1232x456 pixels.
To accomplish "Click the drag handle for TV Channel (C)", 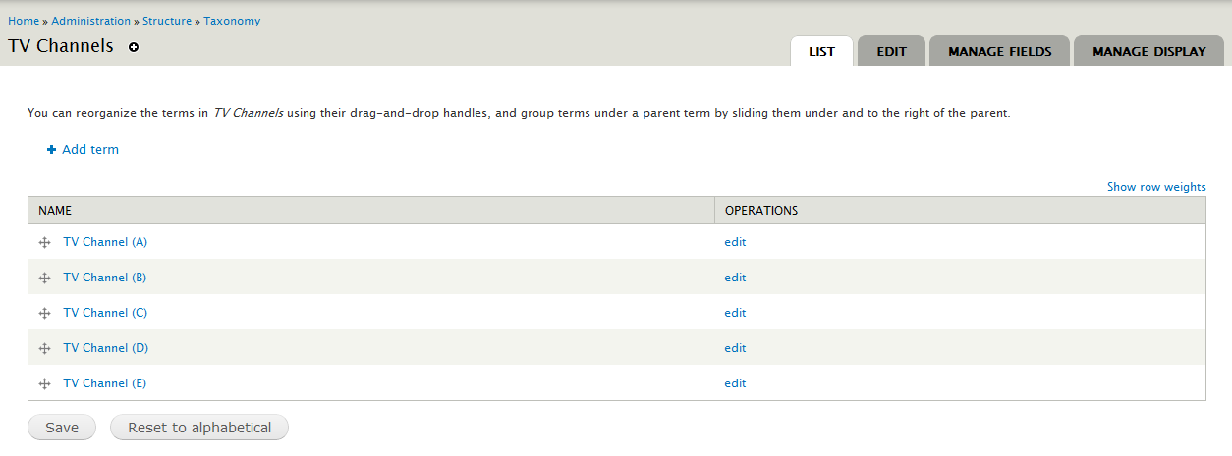I will click(44, 313).
